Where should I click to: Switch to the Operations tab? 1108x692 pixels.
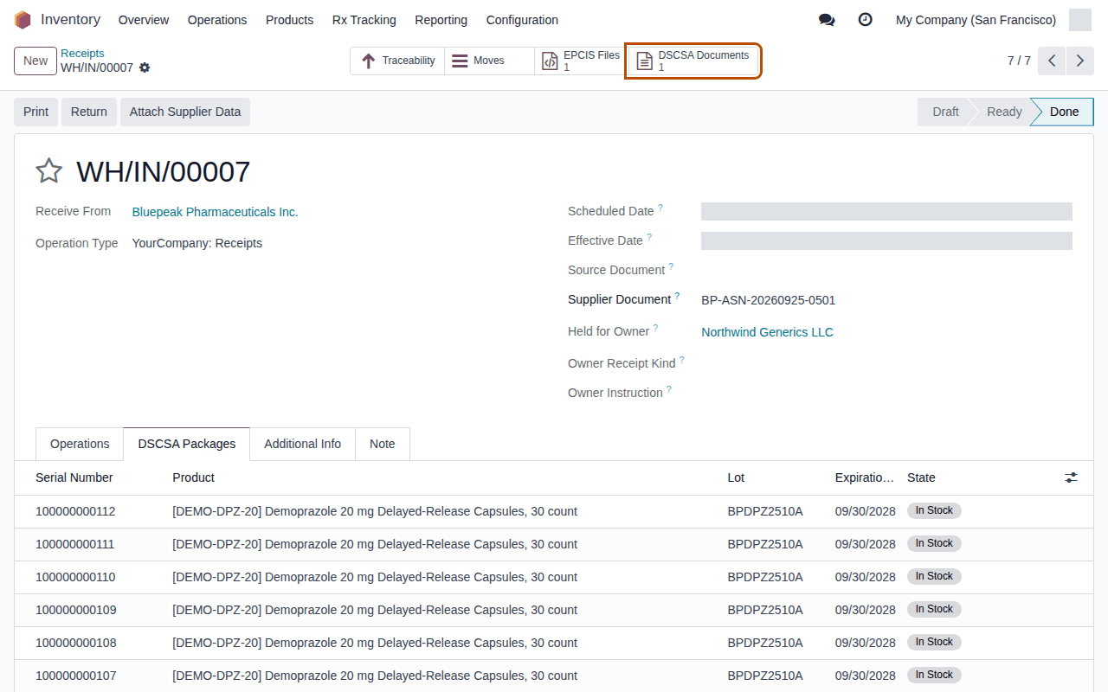[80, 444]
